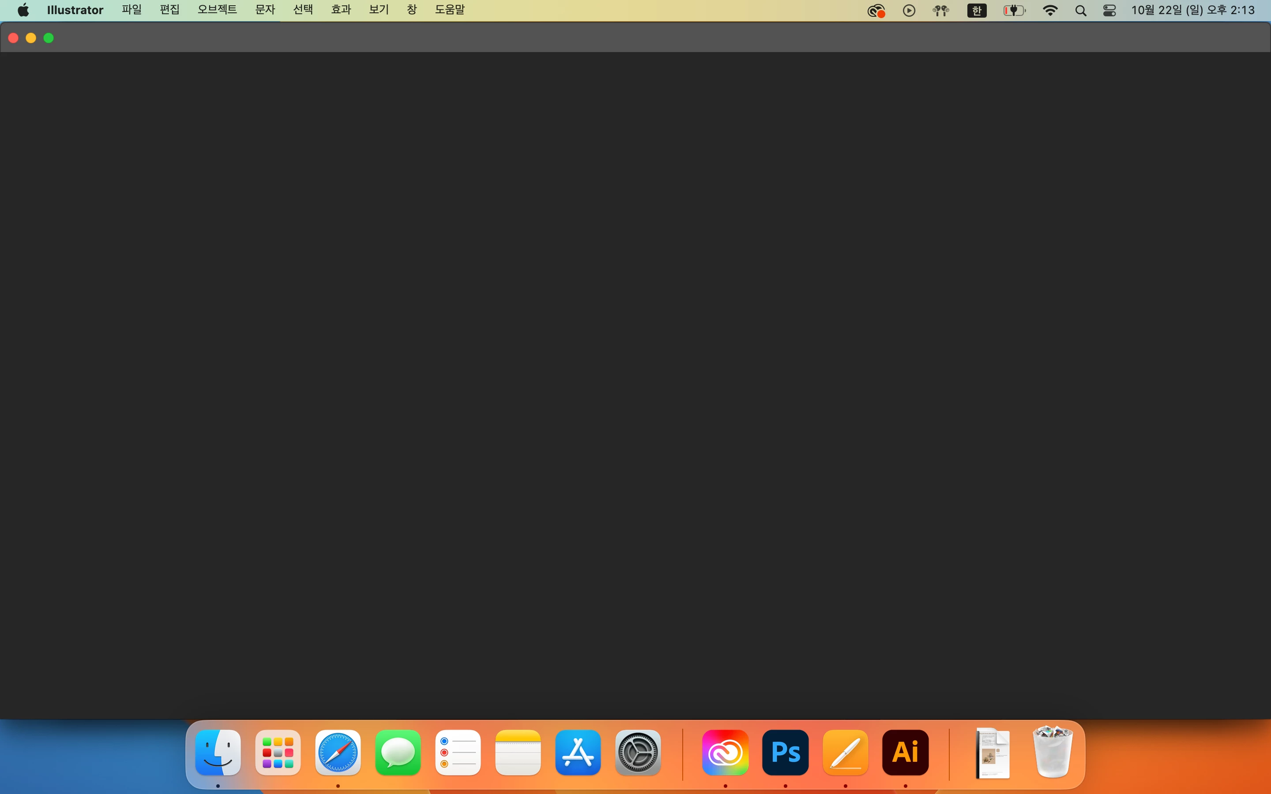
Task: Open Photoshop from the dock
Action: pos(785,752)
